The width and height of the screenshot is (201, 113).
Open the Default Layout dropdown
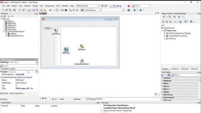click(98, 6)
